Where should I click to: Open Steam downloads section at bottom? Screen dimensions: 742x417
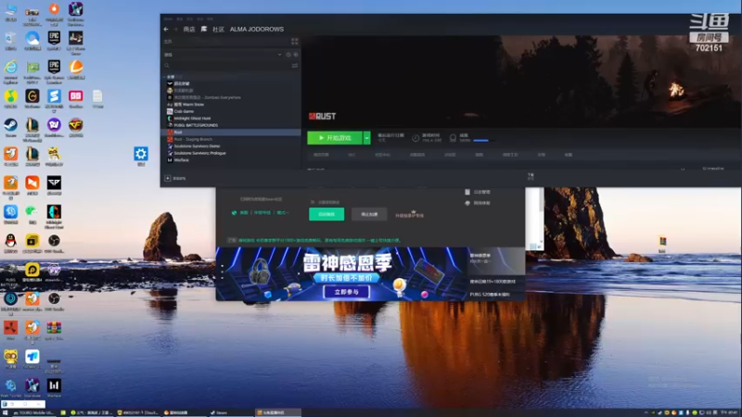pyautogui.click(x=531, y=176)
